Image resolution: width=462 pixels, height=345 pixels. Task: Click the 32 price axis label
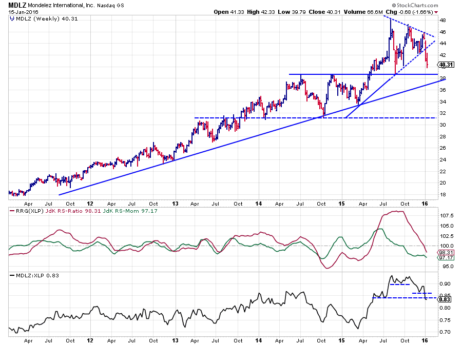(x=443, y=113)
